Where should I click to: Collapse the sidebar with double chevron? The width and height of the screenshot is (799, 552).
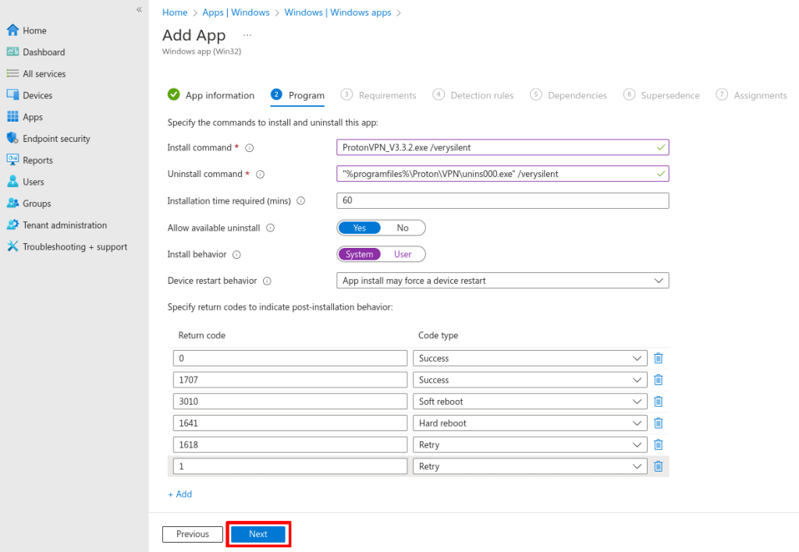(139, 9)
